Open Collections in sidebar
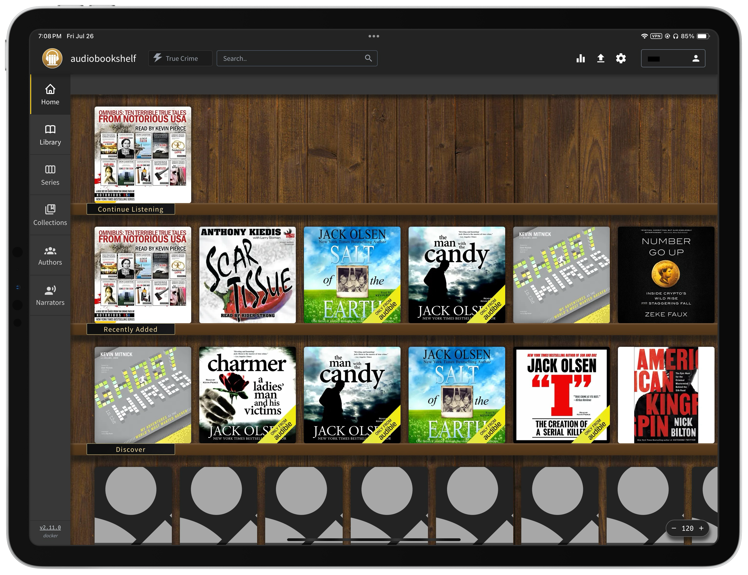The image size is (748, 575). [50, 215]
